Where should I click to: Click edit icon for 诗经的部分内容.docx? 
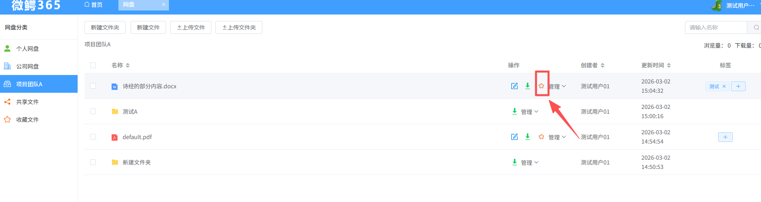514,86
